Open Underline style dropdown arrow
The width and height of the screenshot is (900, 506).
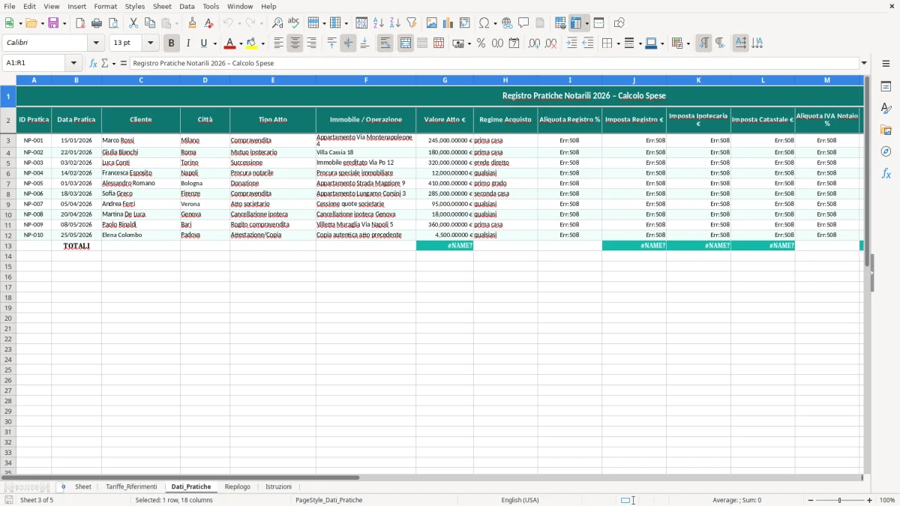214,43
